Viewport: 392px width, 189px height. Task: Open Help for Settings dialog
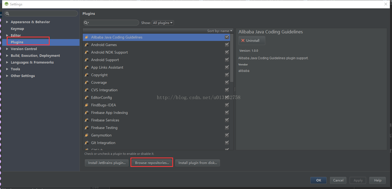(x=378, y=180)
